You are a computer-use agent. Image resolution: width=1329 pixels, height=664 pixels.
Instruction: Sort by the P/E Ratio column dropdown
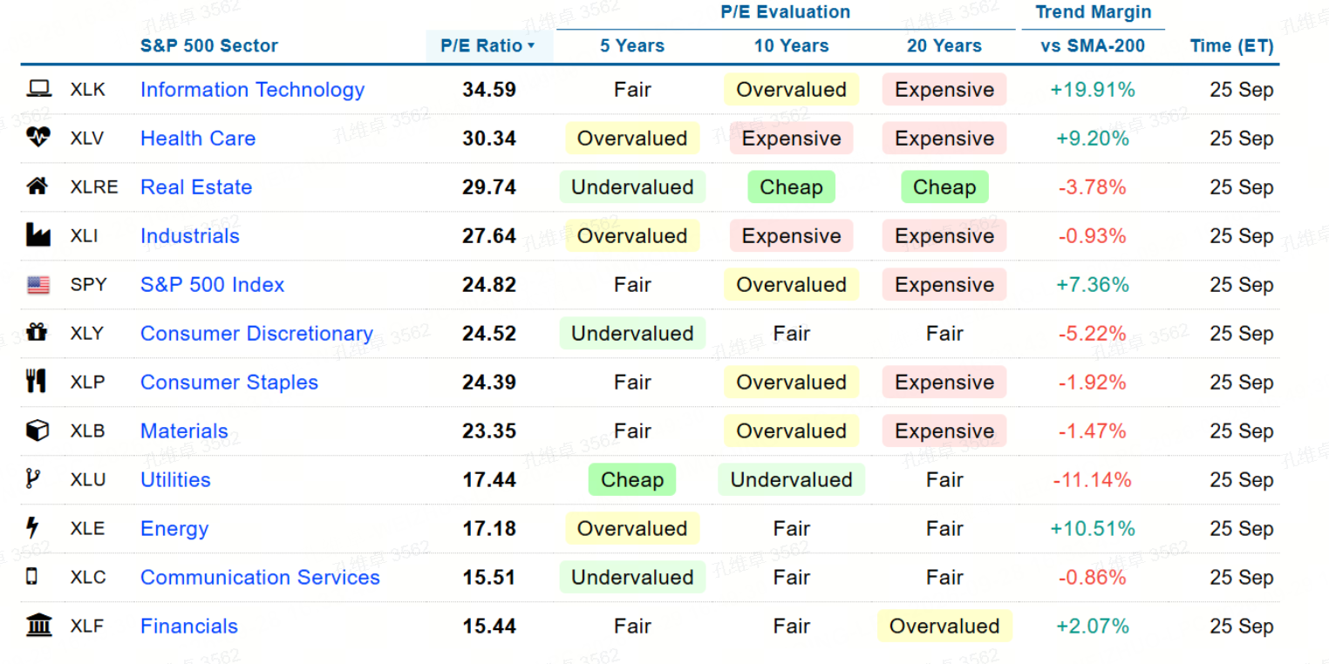point(488,46)
